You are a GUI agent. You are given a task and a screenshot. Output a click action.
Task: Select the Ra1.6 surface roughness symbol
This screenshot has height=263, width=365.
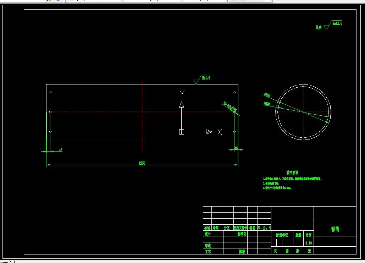point(202,79)
